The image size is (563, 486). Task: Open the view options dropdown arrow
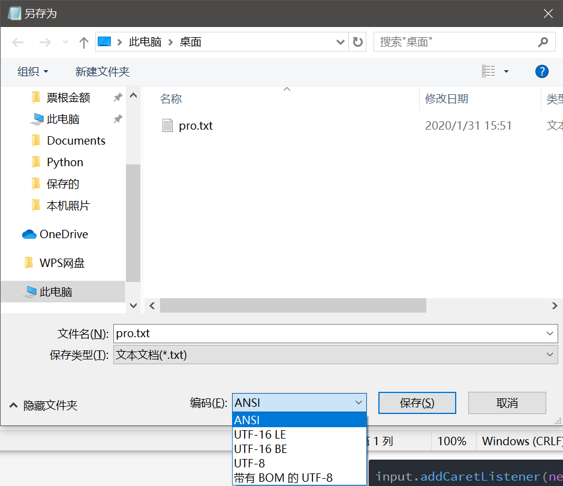click(x=506, y=71)
